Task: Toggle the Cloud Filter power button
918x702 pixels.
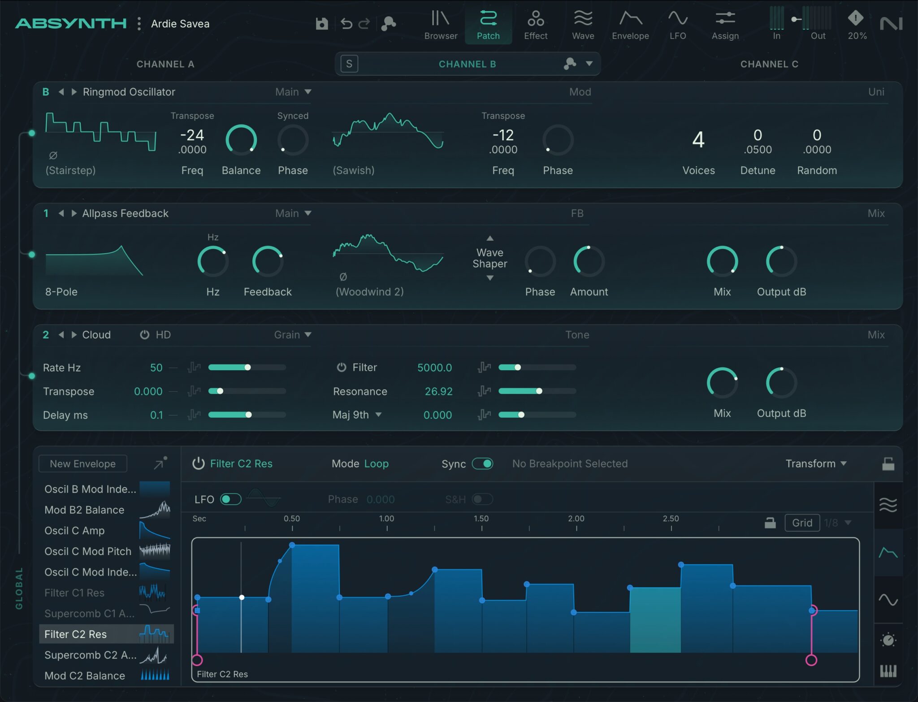Action: click(342, 367)
